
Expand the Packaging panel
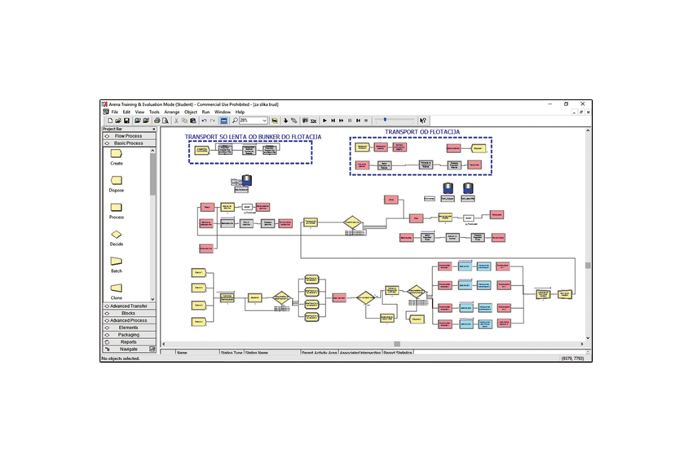click(x=129, y=335)
